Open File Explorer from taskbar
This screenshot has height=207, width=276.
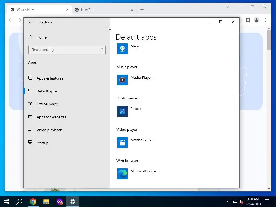tap(46, 202)
